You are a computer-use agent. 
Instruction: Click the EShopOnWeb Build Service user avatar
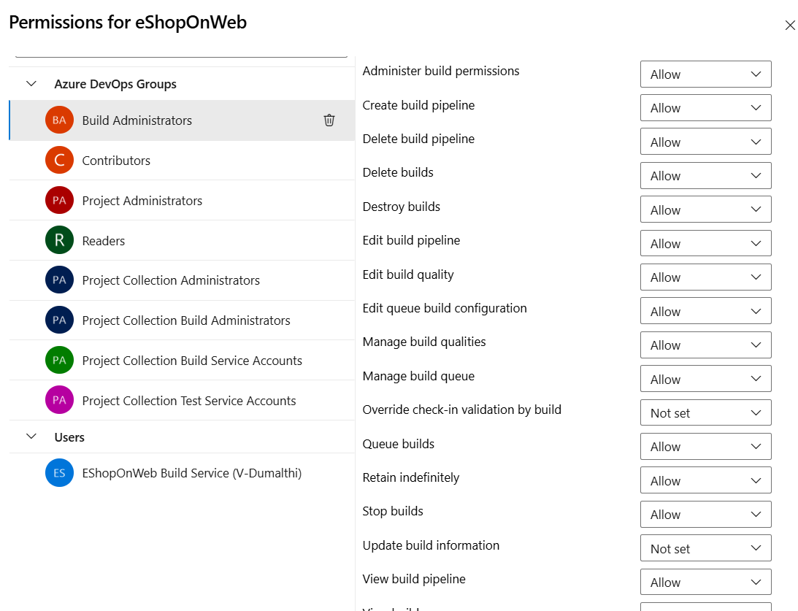59,472
